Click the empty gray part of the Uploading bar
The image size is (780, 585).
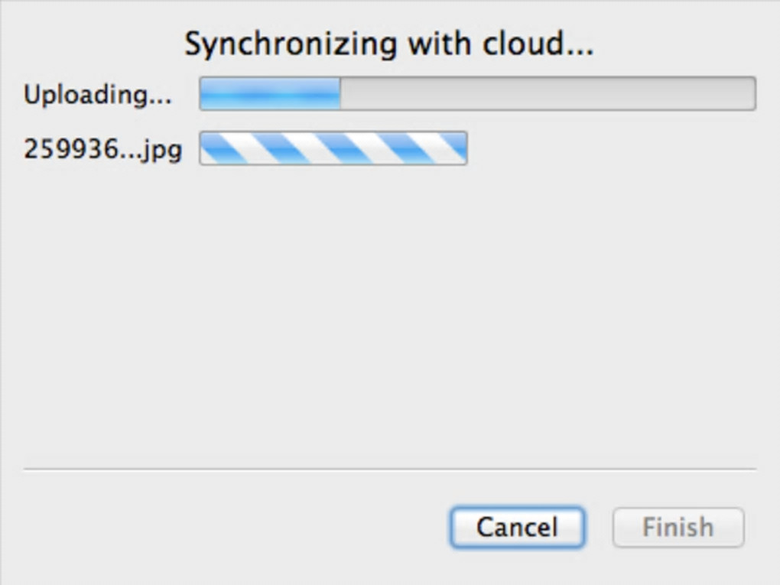coord(547,94)
